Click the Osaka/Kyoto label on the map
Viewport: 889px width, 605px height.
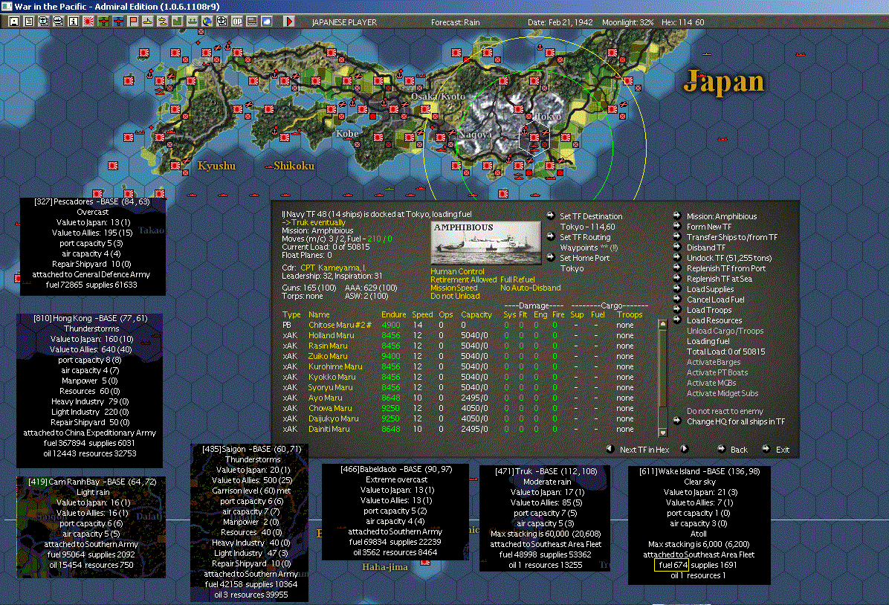438,97
